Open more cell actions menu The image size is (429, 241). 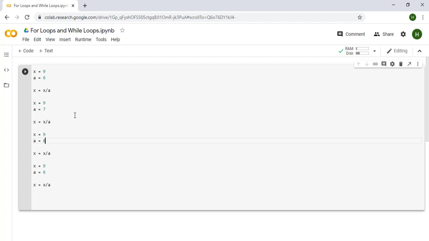(x=418, y=64)
